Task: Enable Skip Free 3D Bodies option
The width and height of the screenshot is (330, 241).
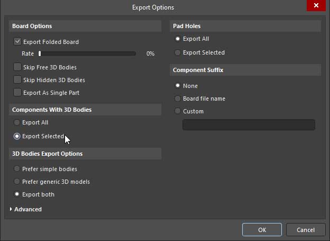Action: click(17, 67)
